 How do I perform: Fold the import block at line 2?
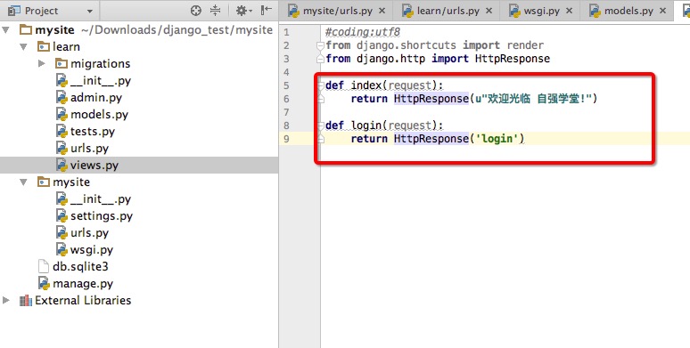tap(321, 45)
